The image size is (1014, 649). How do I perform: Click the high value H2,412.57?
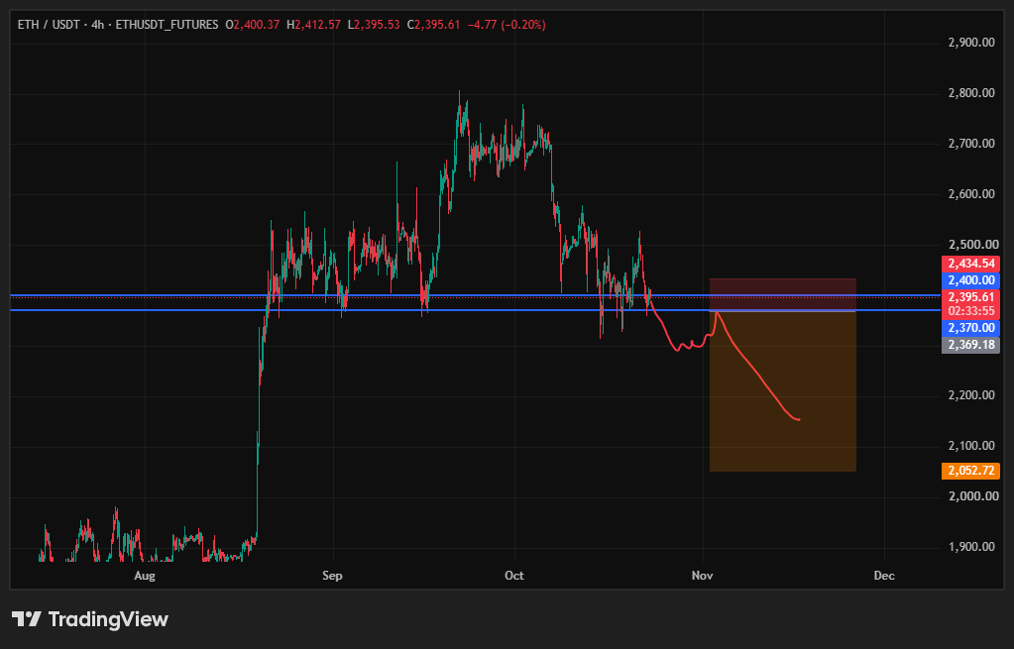click(313, 25)
